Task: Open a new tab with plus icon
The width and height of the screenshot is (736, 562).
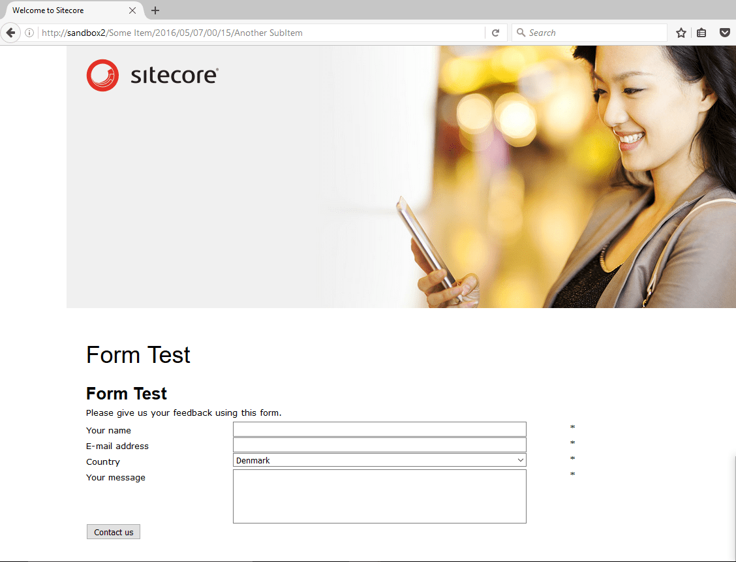Action: click(155, 10)
